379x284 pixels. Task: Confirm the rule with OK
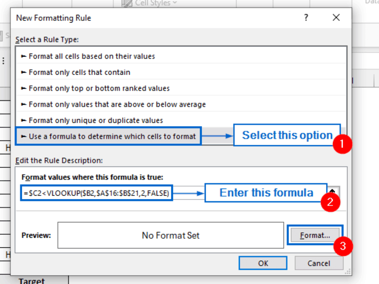[x=263, y=263]
